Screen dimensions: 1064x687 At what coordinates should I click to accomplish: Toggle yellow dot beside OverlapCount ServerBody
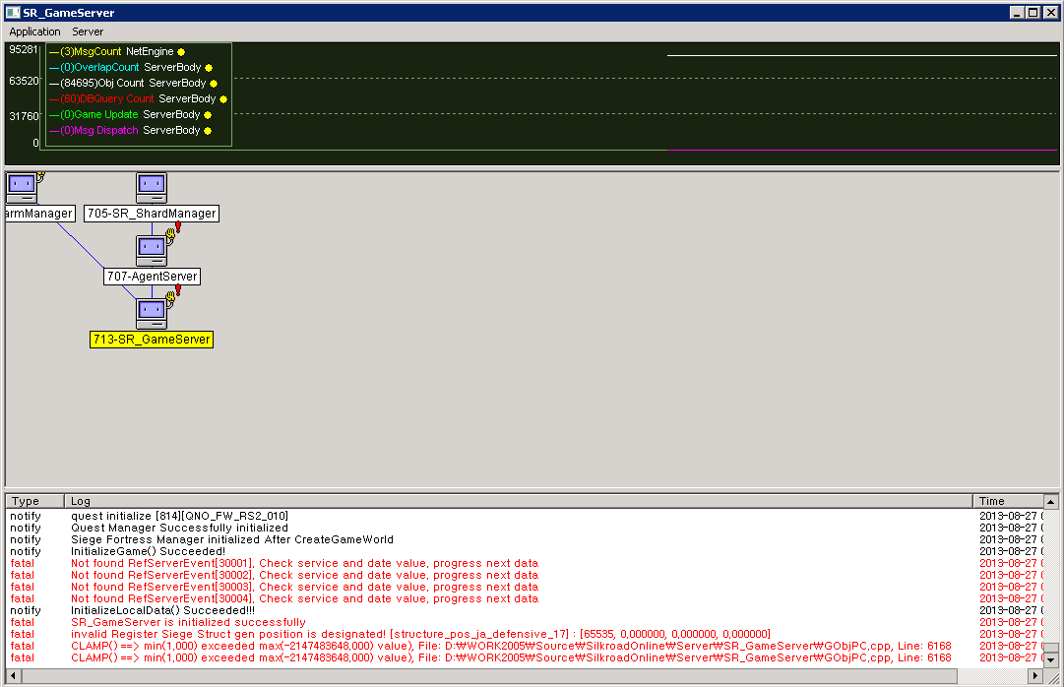(209, 68)
